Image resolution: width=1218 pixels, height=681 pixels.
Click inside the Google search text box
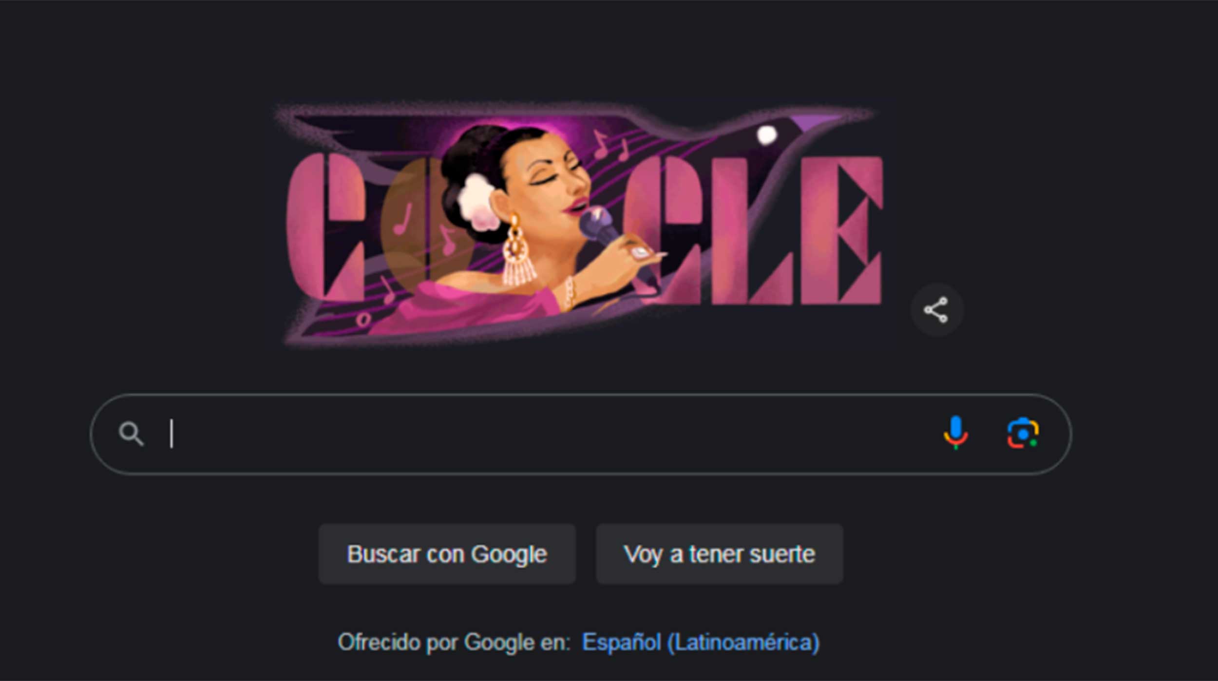(551, 434)
